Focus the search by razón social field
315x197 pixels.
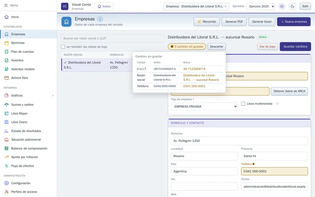coord(113,38)
